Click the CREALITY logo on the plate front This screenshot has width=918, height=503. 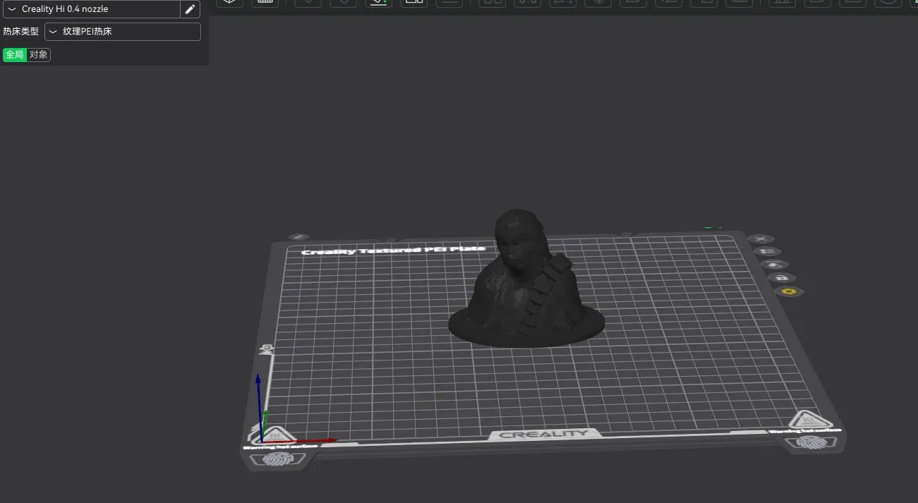click(543, 434)
